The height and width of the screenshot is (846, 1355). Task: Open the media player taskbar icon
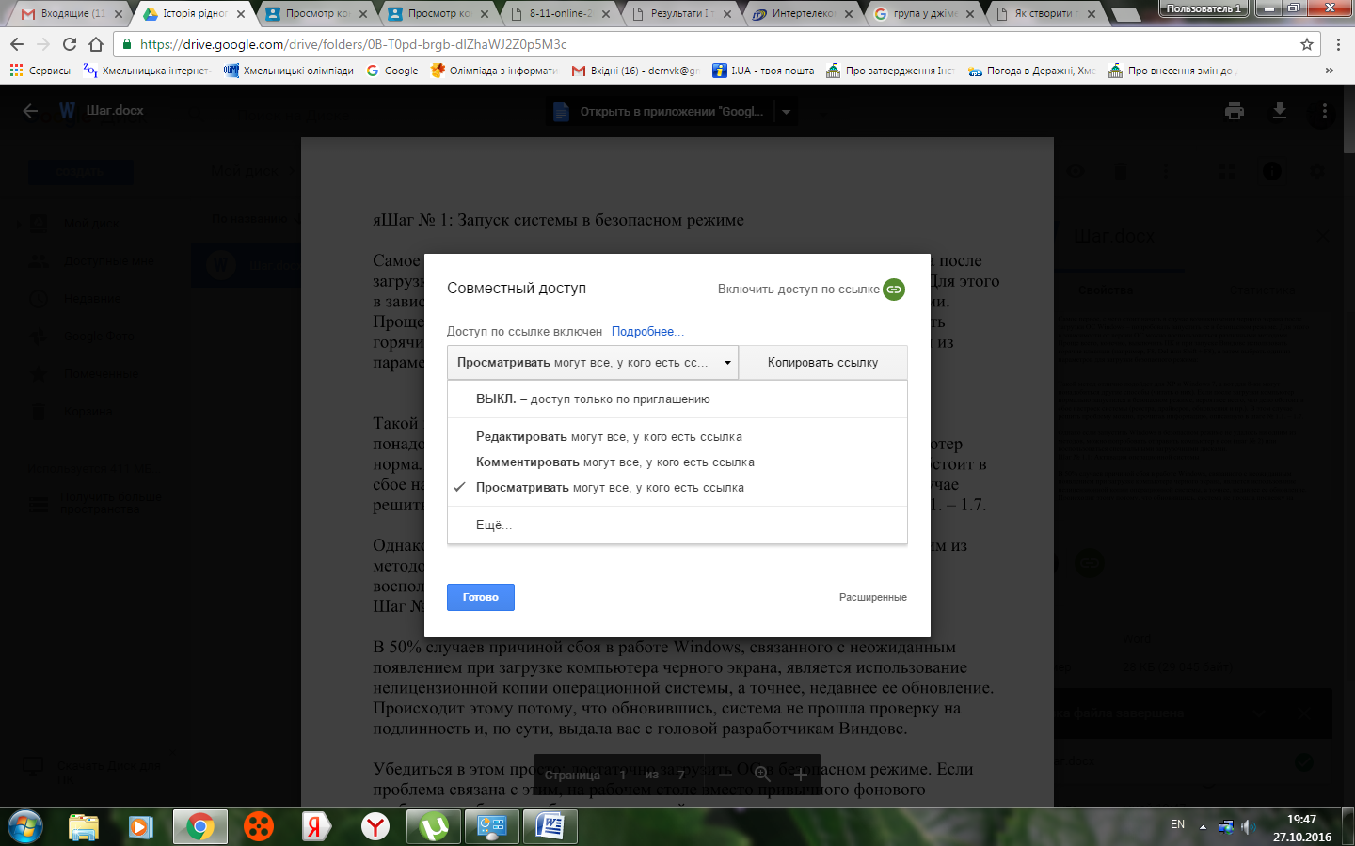click(x=141, y=826)
